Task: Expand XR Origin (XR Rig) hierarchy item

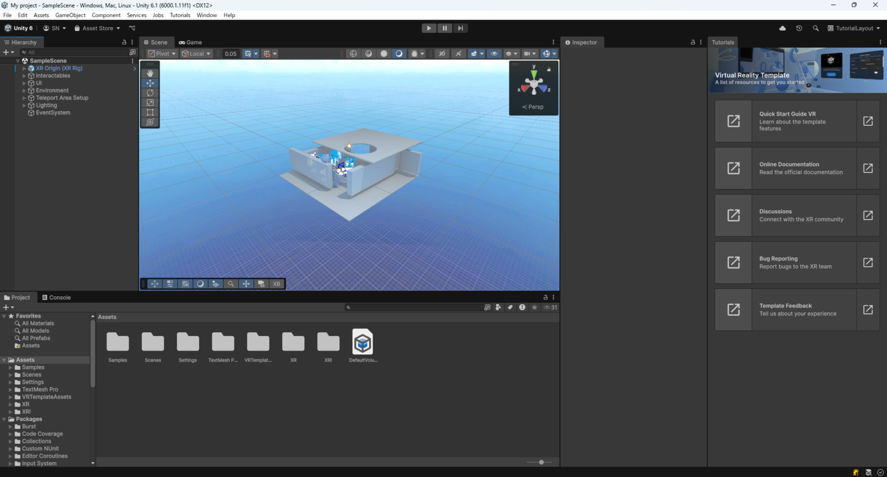Action: point(24,69)
